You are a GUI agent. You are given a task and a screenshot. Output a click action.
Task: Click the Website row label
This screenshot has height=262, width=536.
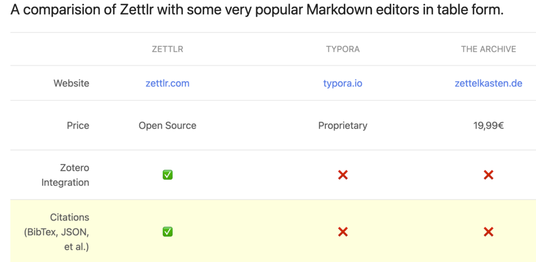pyautogui.click(x=71, y=83)
